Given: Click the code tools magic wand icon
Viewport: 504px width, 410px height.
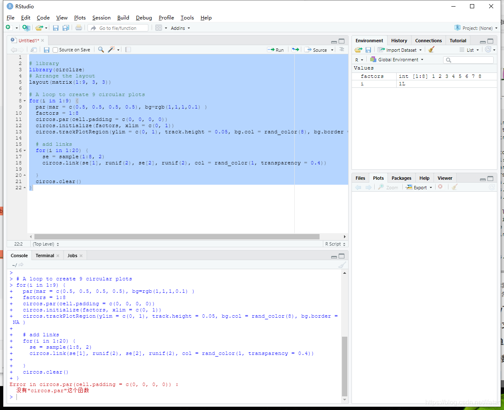Looking at the screenshot, I should [x=111, y=50].
